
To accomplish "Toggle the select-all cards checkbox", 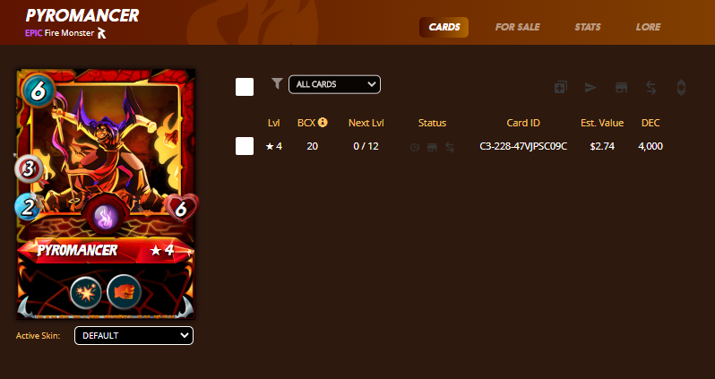I will (x=245, y=87).
